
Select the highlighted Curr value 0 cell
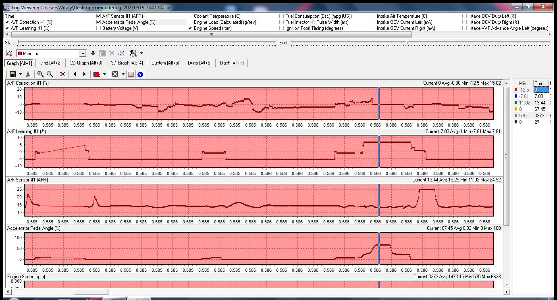coord(541,90)
